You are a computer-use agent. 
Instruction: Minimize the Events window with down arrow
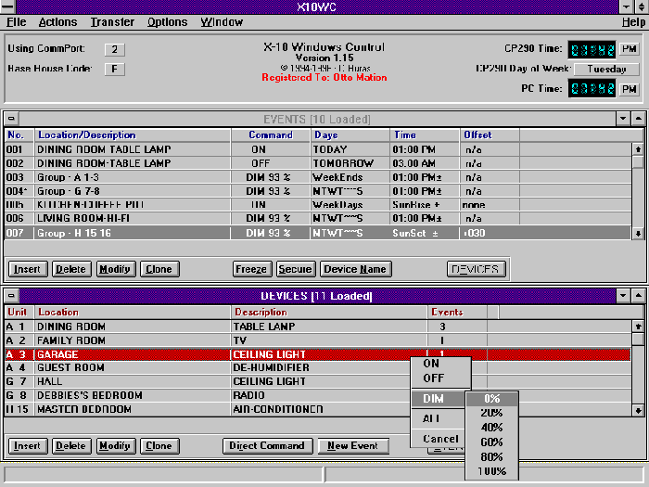[623, 119]
